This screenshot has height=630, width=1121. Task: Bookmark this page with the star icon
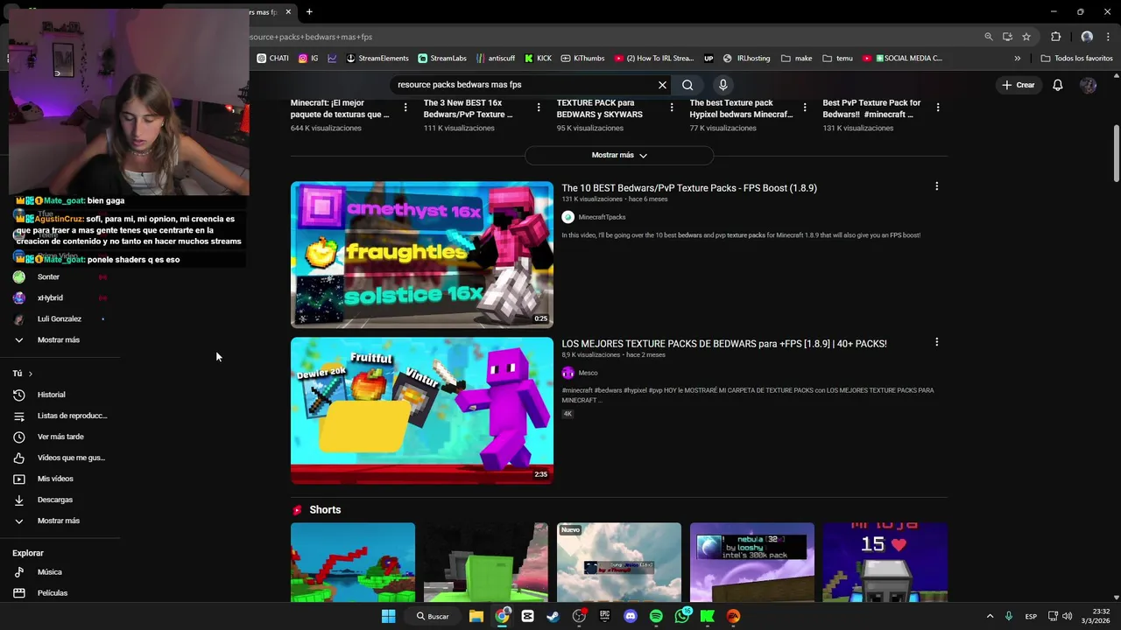(x=1026, y=37)
